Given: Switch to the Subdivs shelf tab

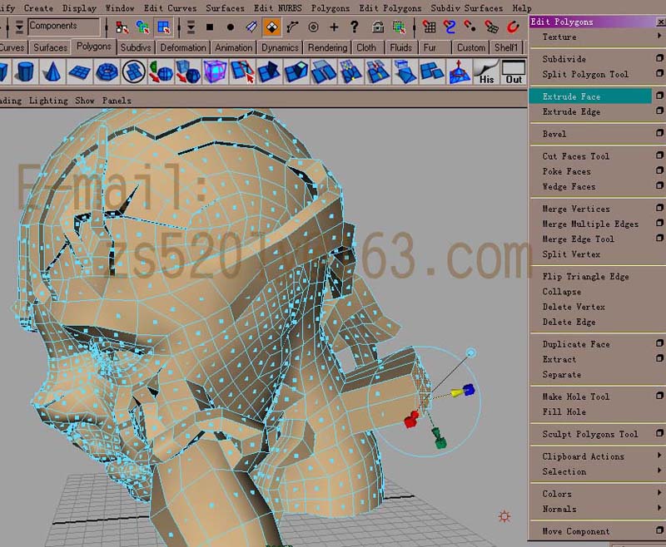Looking at the screenshot, I should (136, 47).
